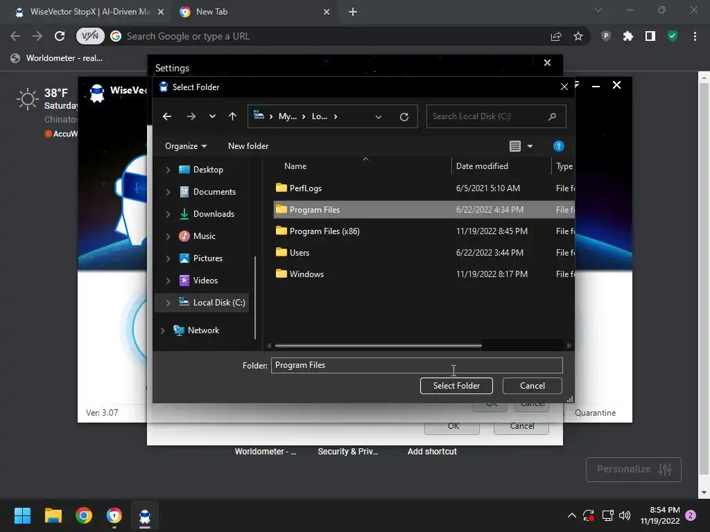Open the Extensions puzzle icon
Image resolution: width=710 pixels, height=532 pixels.
pos(627,36)
